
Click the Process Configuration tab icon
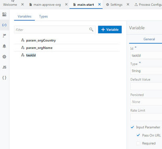136,4
